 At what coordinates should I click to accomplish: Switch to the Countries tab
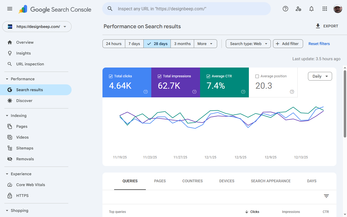[192, 181]
